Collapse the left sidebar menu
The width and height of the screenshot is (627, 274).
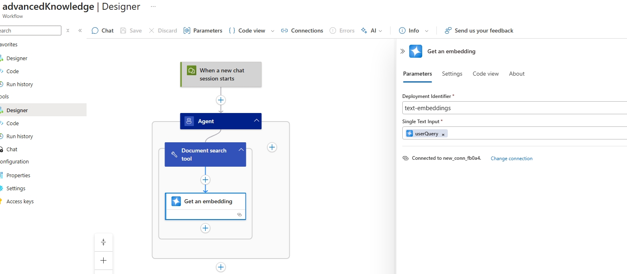(x=80, y=30)
